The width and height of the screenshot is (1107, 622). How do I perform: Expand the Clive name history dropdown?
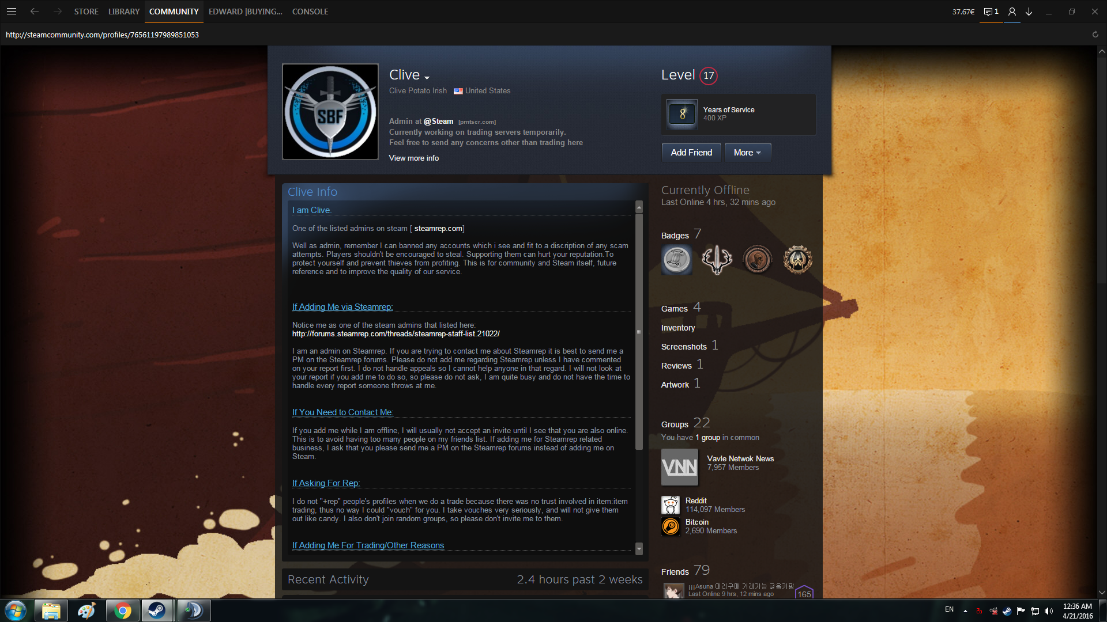click(x=427, y=78)
